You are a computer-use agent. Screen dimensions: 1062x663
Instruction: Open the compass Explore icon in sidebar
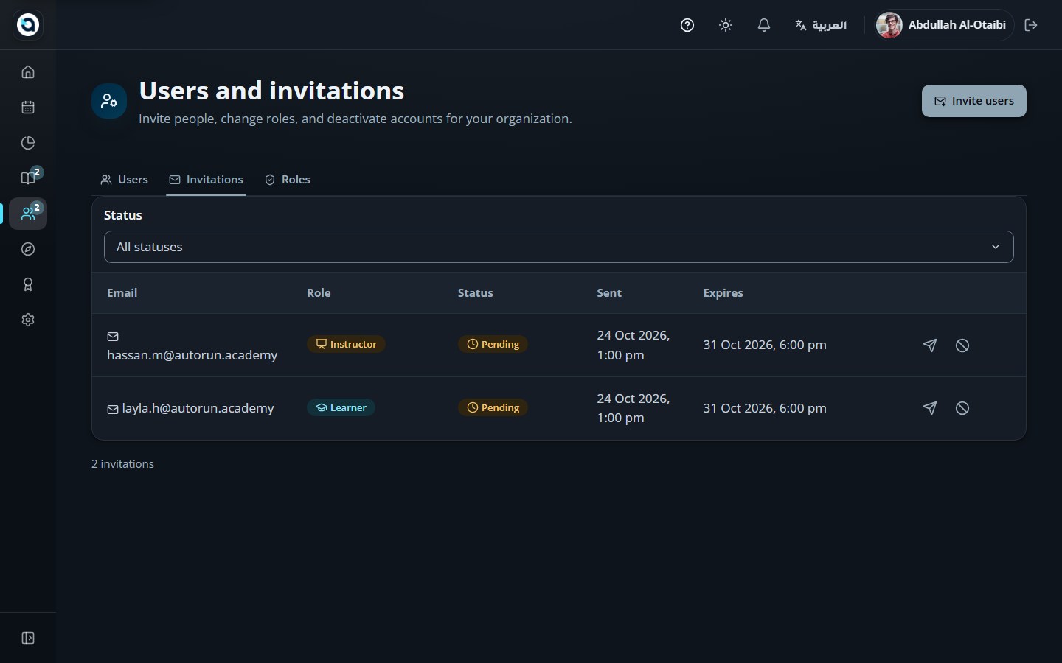tap(28, 249)
